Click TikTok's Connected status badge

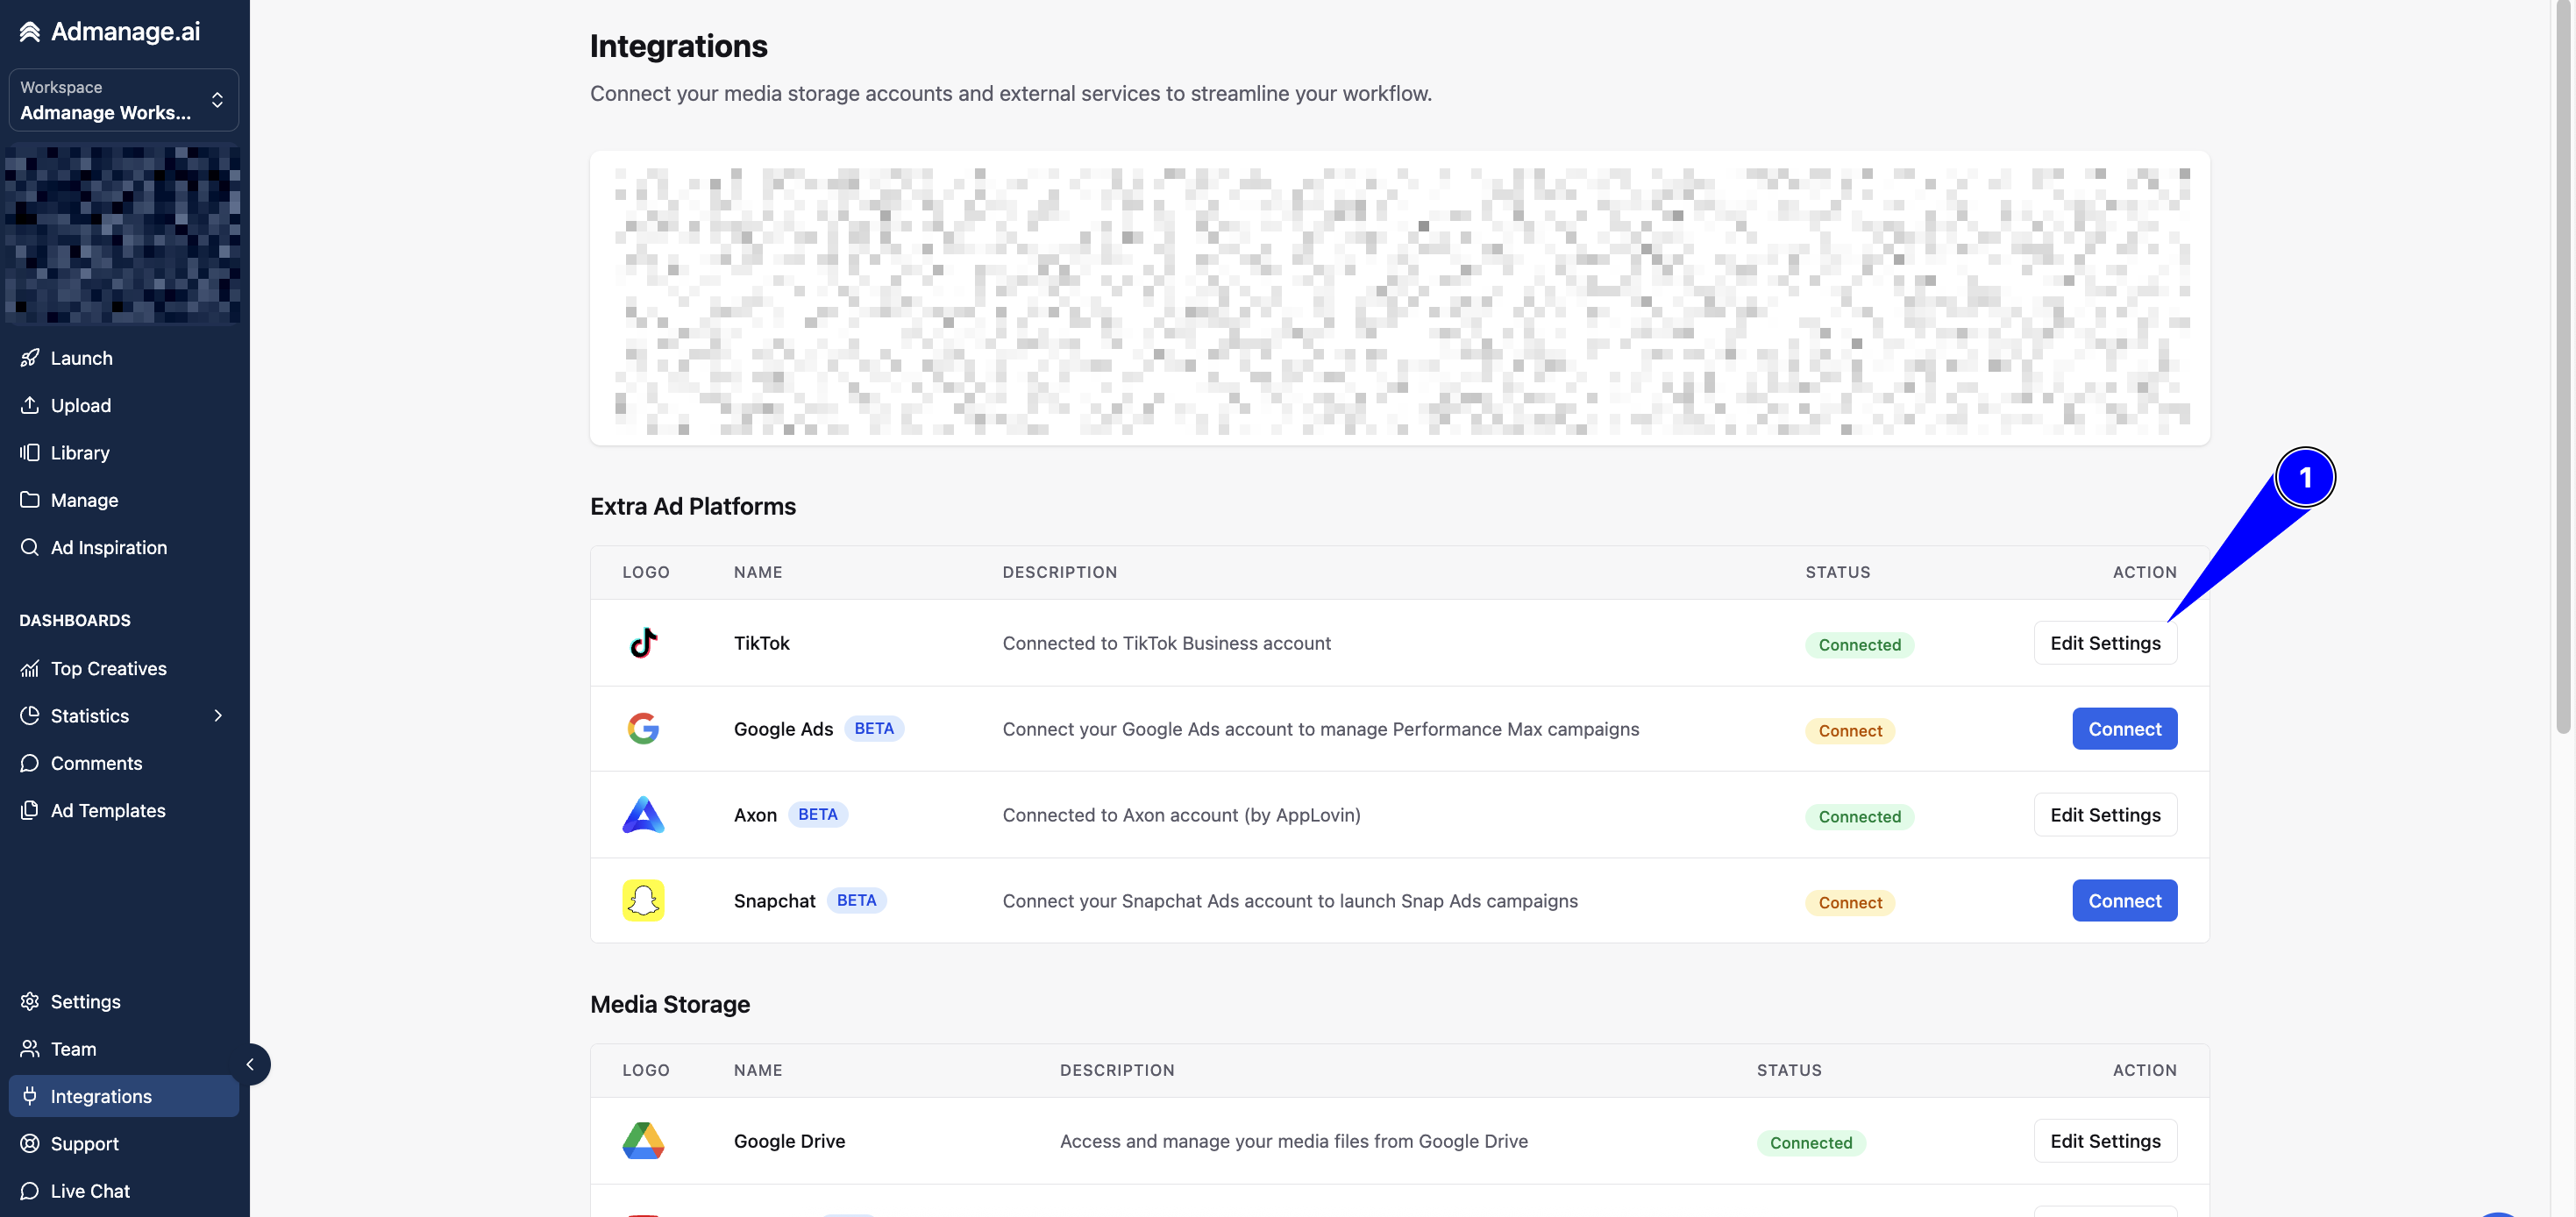click(x=1859, y=645)
